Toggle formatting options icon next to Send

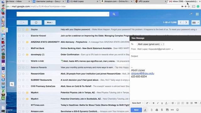click(145, 110)
